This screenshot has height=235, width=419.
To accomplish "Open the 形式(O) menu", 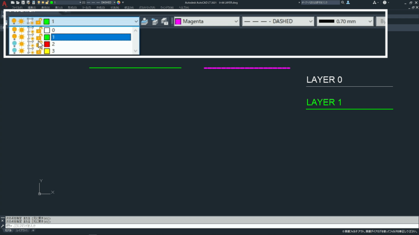I will (x=72, y=7).
